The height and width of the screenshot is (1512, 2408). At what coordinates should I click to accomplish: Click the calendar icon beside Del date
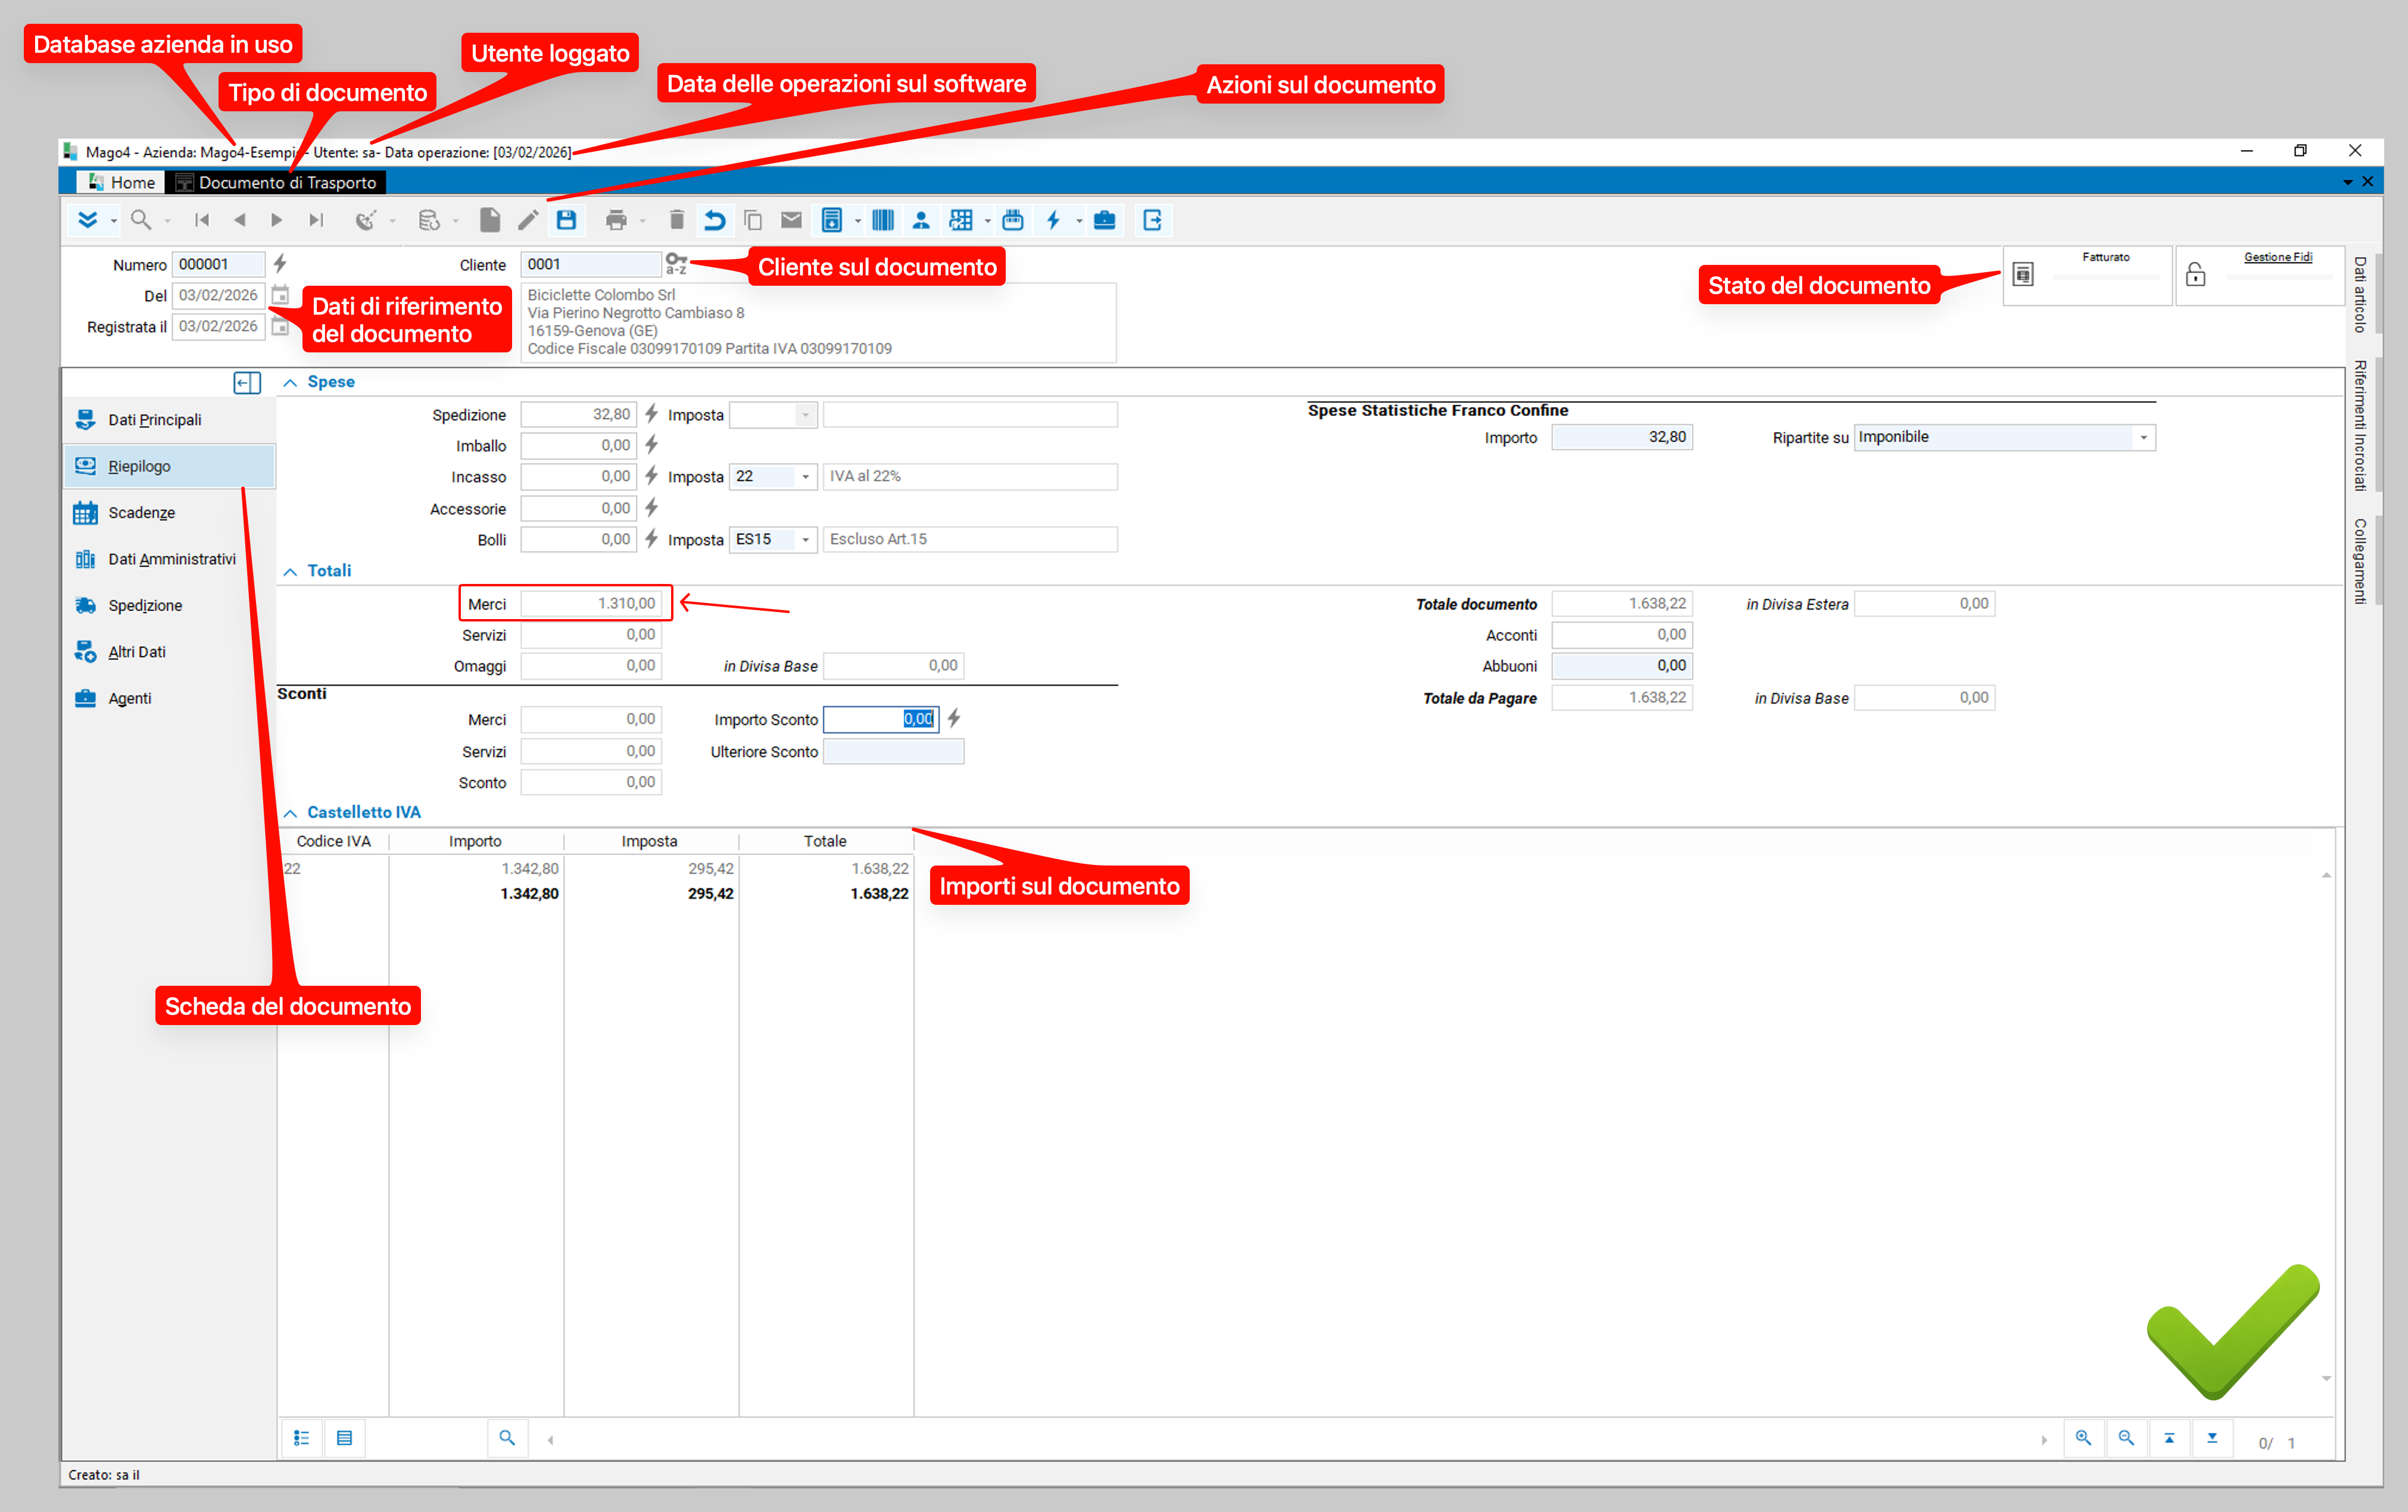coord(280,295)
